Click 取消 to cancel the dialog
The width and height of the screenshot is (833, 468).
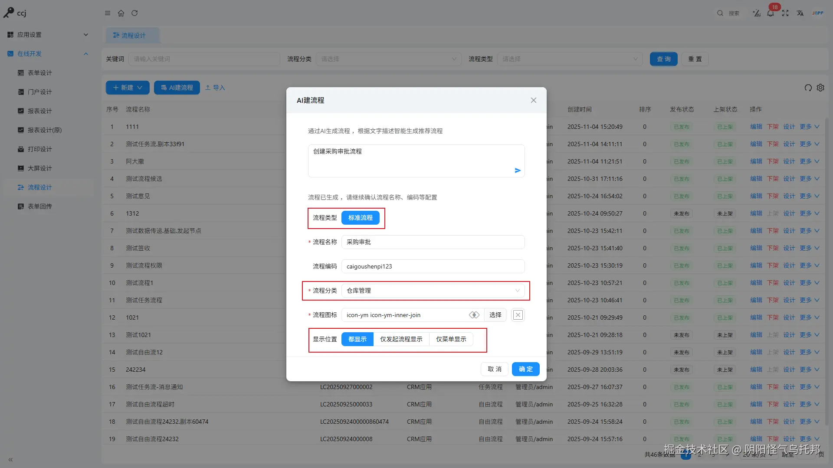[x=495, y=369]
